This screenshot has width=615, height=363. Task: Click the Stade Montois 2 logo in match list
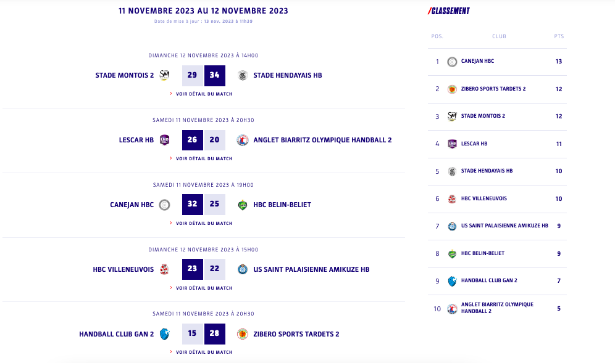tap(164, 75)
